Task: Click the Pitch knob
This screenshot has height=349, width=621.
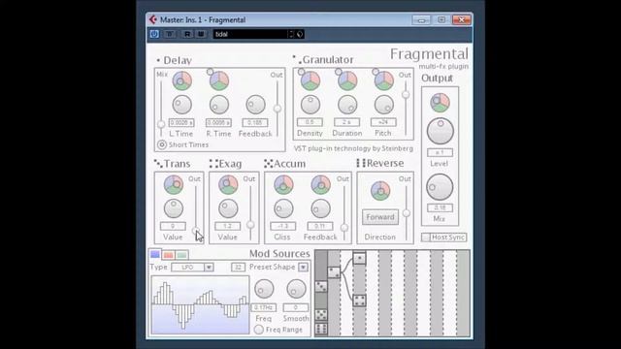Action: coord(384,105)
